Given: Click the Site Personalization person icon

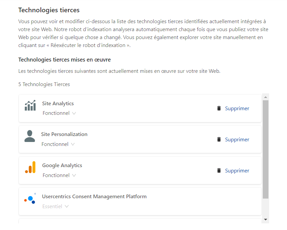Looking at the screenshot, I should point(30,136).
